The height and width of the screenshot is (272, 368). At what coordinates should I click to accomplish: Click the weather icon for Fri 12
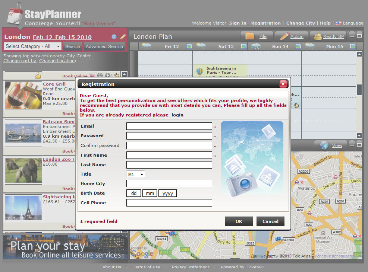[x=147, y=46]
